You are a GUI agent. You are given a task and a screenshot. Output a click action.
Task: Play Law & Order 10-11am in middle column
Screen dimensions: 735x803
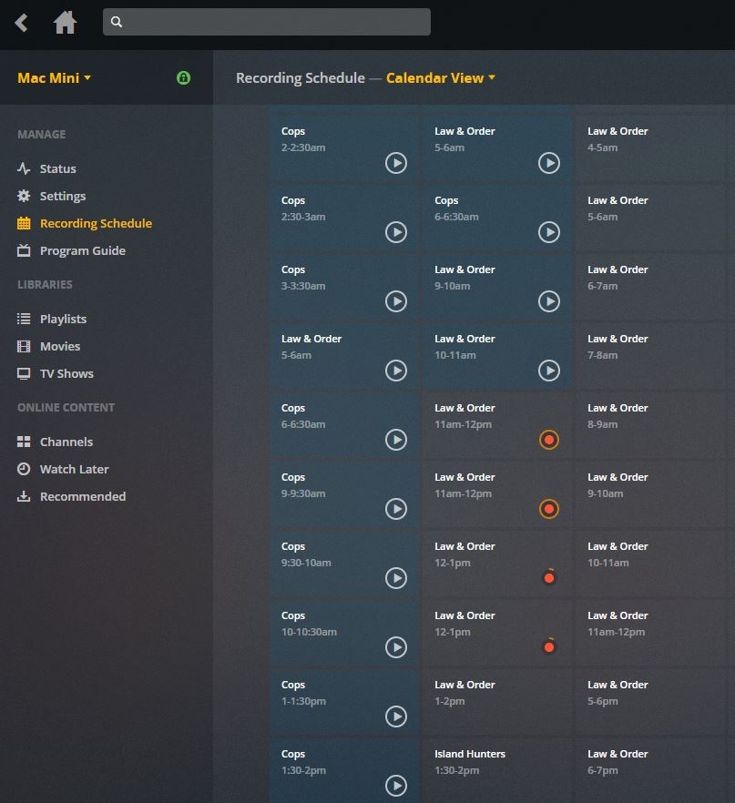tap(549, 371)
